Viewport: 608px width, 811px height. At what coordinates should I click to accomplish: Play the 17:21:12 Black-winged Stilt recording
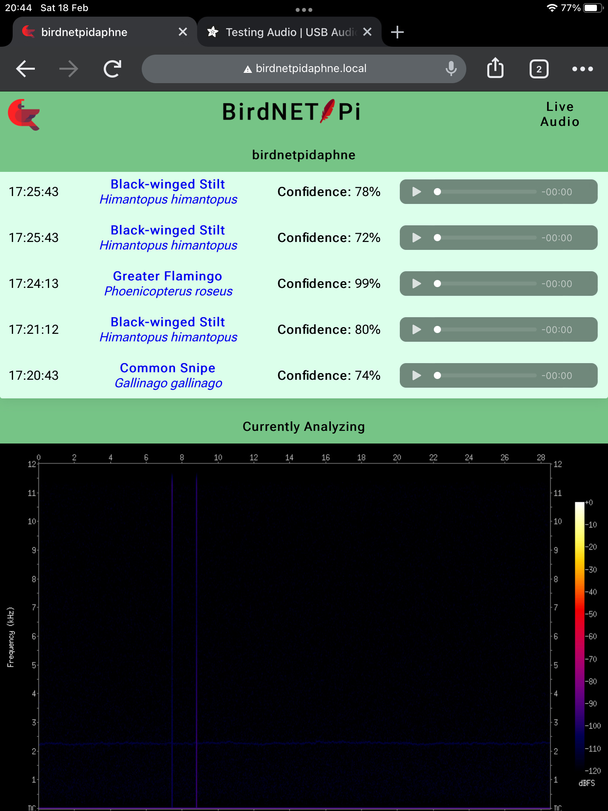pos(416,330)
